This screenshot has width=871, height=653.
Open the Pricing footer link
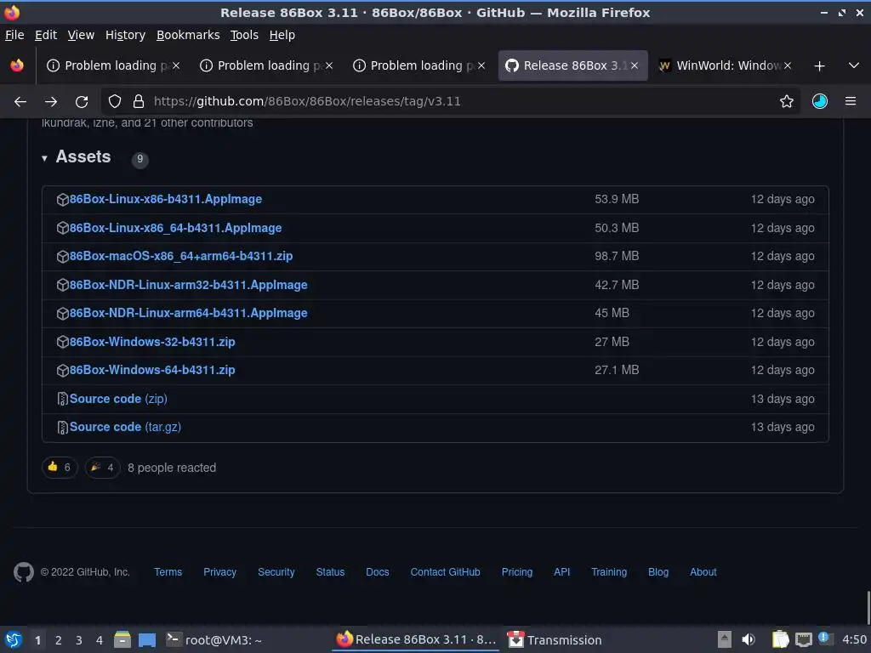click(x=516, y=572)
